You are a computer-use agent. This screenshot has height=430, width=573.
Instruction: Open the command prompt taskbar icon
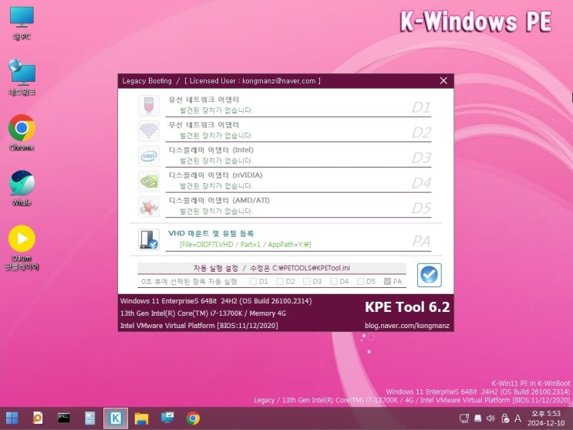tap(63, 418)
